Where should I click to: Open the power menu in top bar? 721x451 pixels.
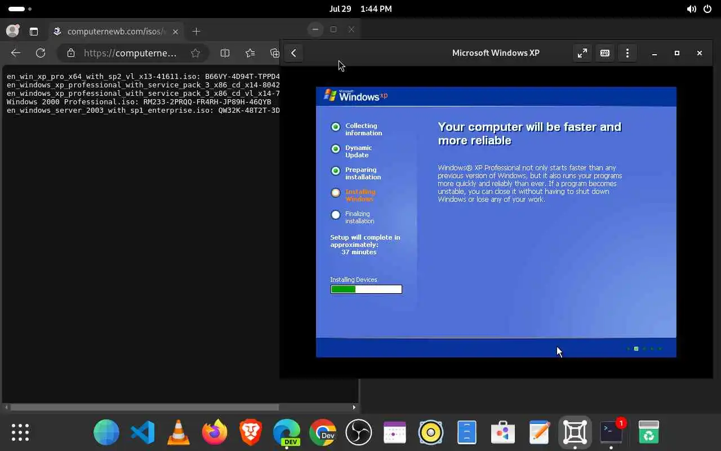707,9
